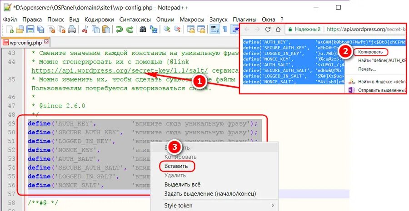
Task: Toggle synchronized vertical scrolling
Action: (x=191, y=29)
